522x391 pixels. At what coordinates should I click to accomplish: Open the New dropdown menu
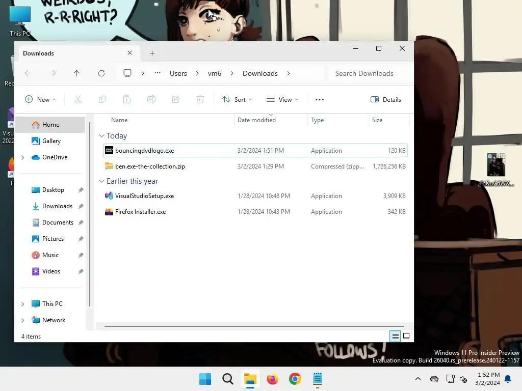pos(40,99)
